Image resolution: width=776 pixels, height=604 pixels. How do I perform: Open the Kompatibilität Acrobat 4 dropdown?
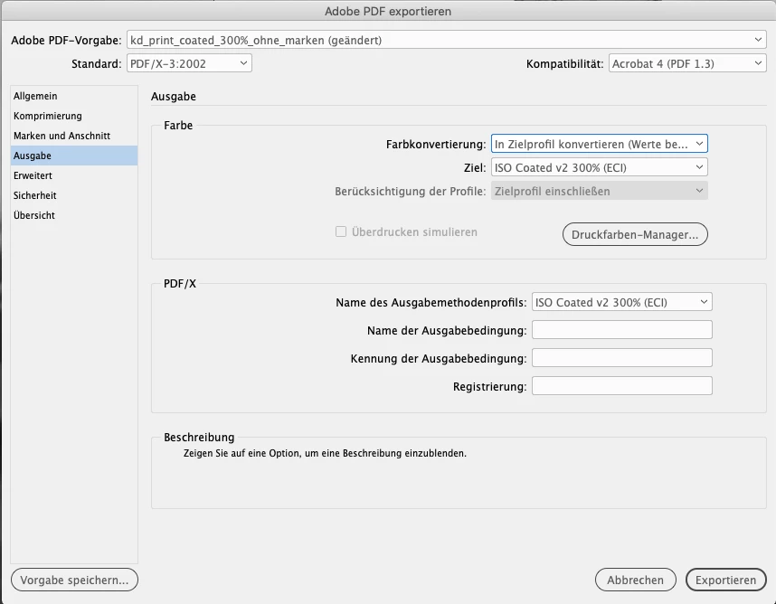(x=687, y=63)
